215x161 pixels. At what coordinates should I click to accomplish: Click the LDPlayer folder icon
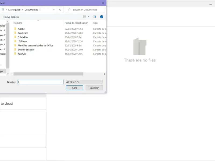(15, 41)
